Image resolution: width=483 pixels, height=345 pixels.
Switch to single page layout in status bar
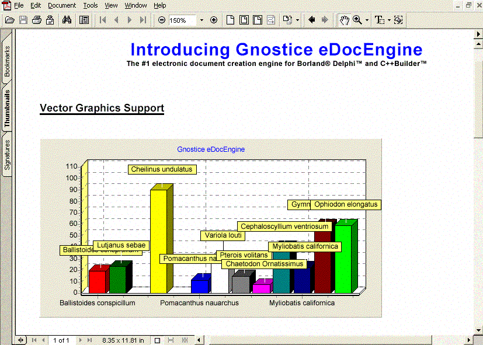pos(157,340)
